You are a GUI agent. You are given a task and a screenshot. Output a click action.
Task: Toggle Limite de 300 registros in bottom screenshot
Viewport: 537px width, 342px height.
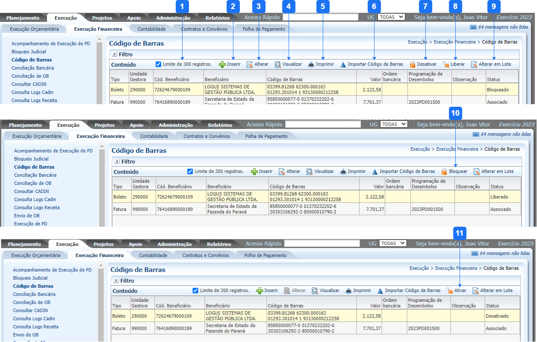click(x=196, y=290)
